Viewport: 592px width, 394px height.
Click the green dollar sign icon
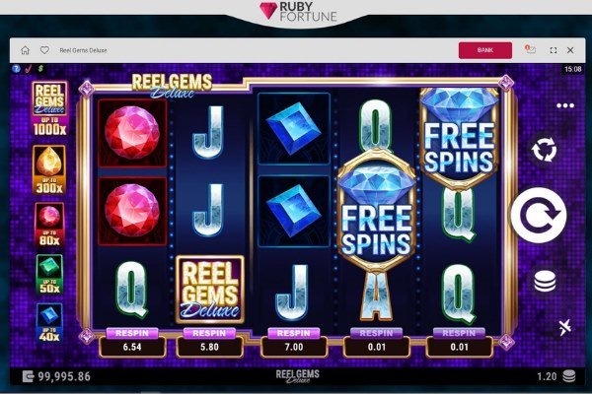pyautogui.click(x=40, y=69)
